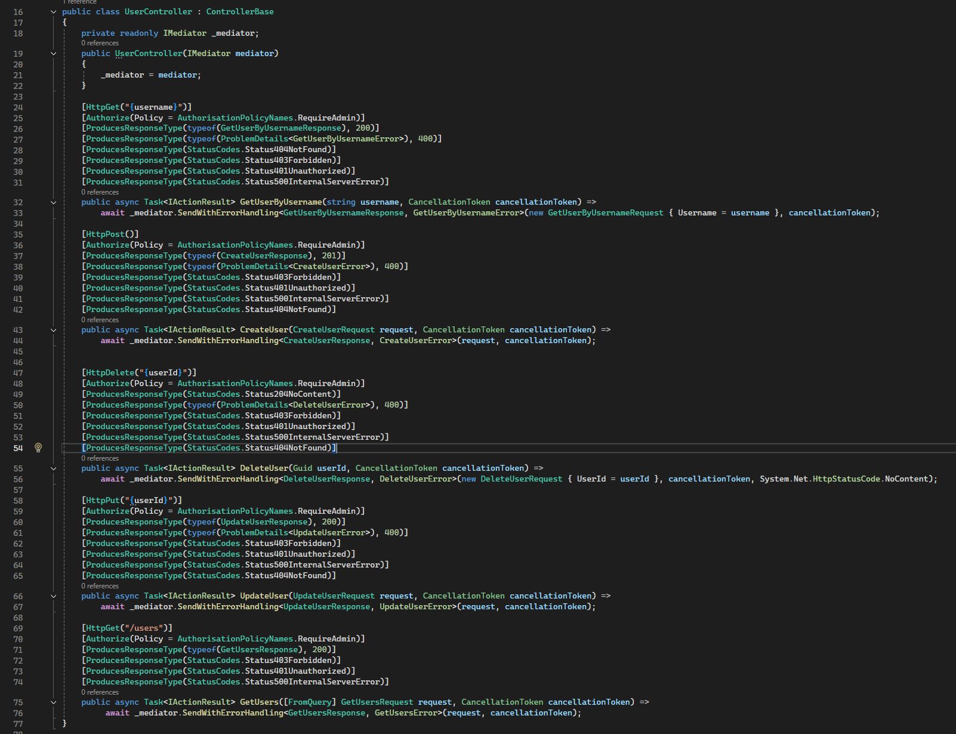Select line number 24 in the gutter
Screen dimensions: 956x734
(x=18, y=107)
